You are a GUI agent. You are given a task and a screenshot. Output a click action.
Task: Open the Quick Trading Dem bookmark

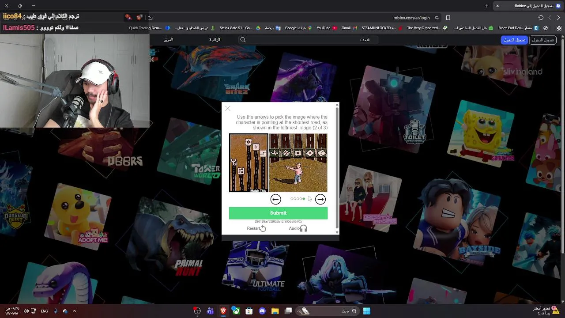(x=149, y=28)
